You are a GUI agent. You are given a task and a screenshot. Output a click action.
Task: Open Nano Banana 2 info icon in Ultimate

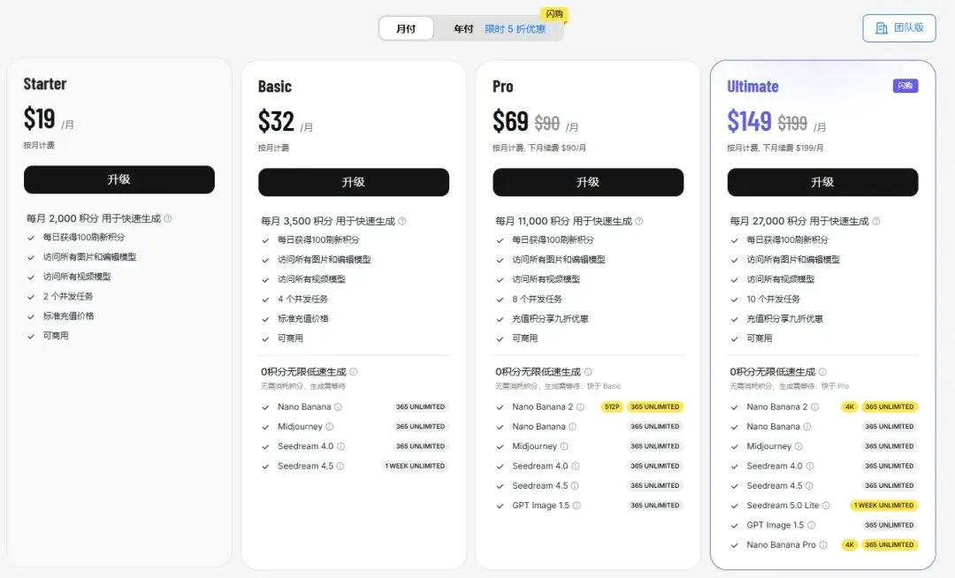click(x=815, y=407)
